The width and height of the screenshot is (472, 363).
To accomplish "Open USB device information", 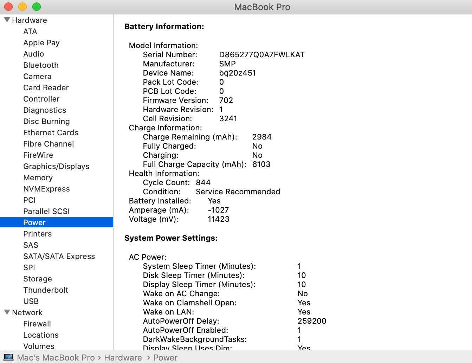I will [x=31, y=301].
